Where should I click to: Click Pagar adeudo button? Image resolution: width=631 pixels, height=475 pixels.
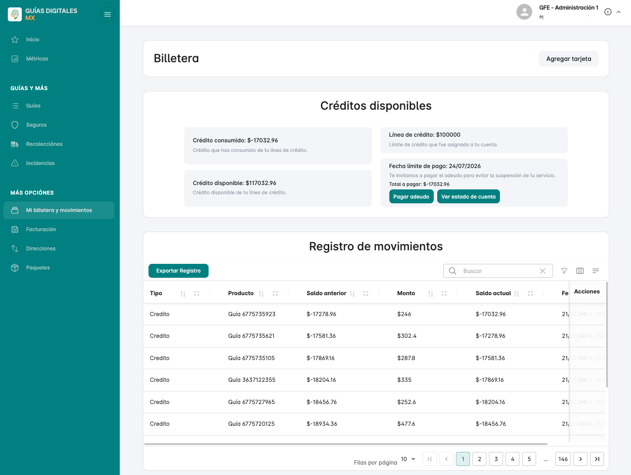[x=411, y=196]
